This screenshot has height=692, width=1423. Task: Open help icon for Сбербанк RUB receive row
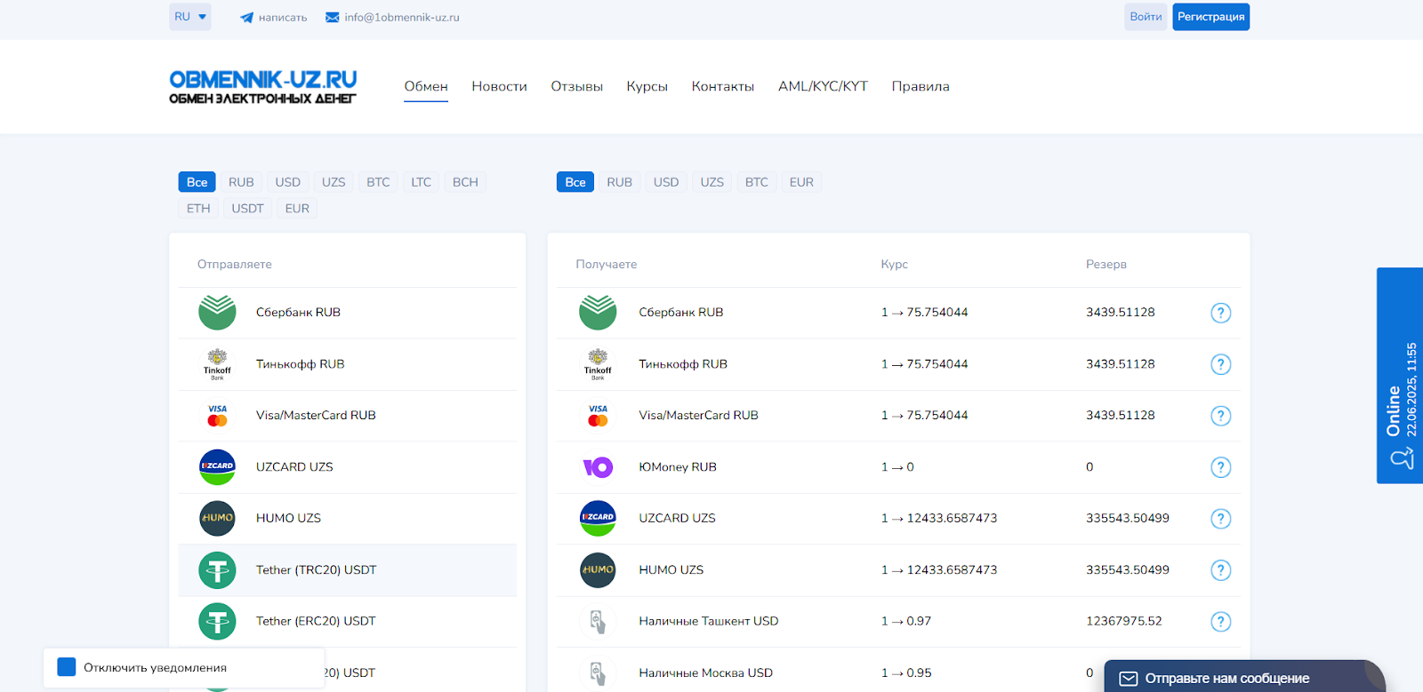1221,313
